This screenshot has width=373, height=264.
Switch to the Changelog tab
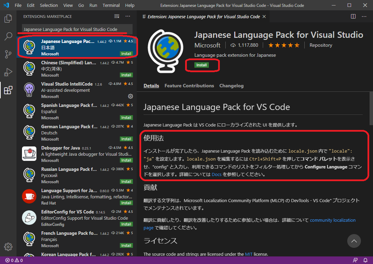231,86
